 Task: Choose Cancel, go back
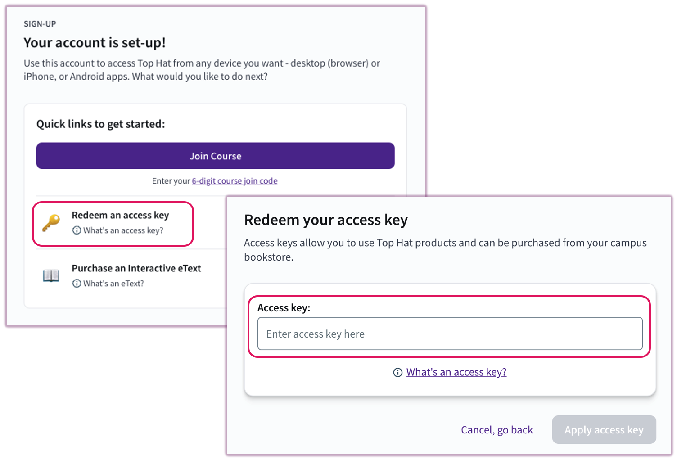[497, 430]
